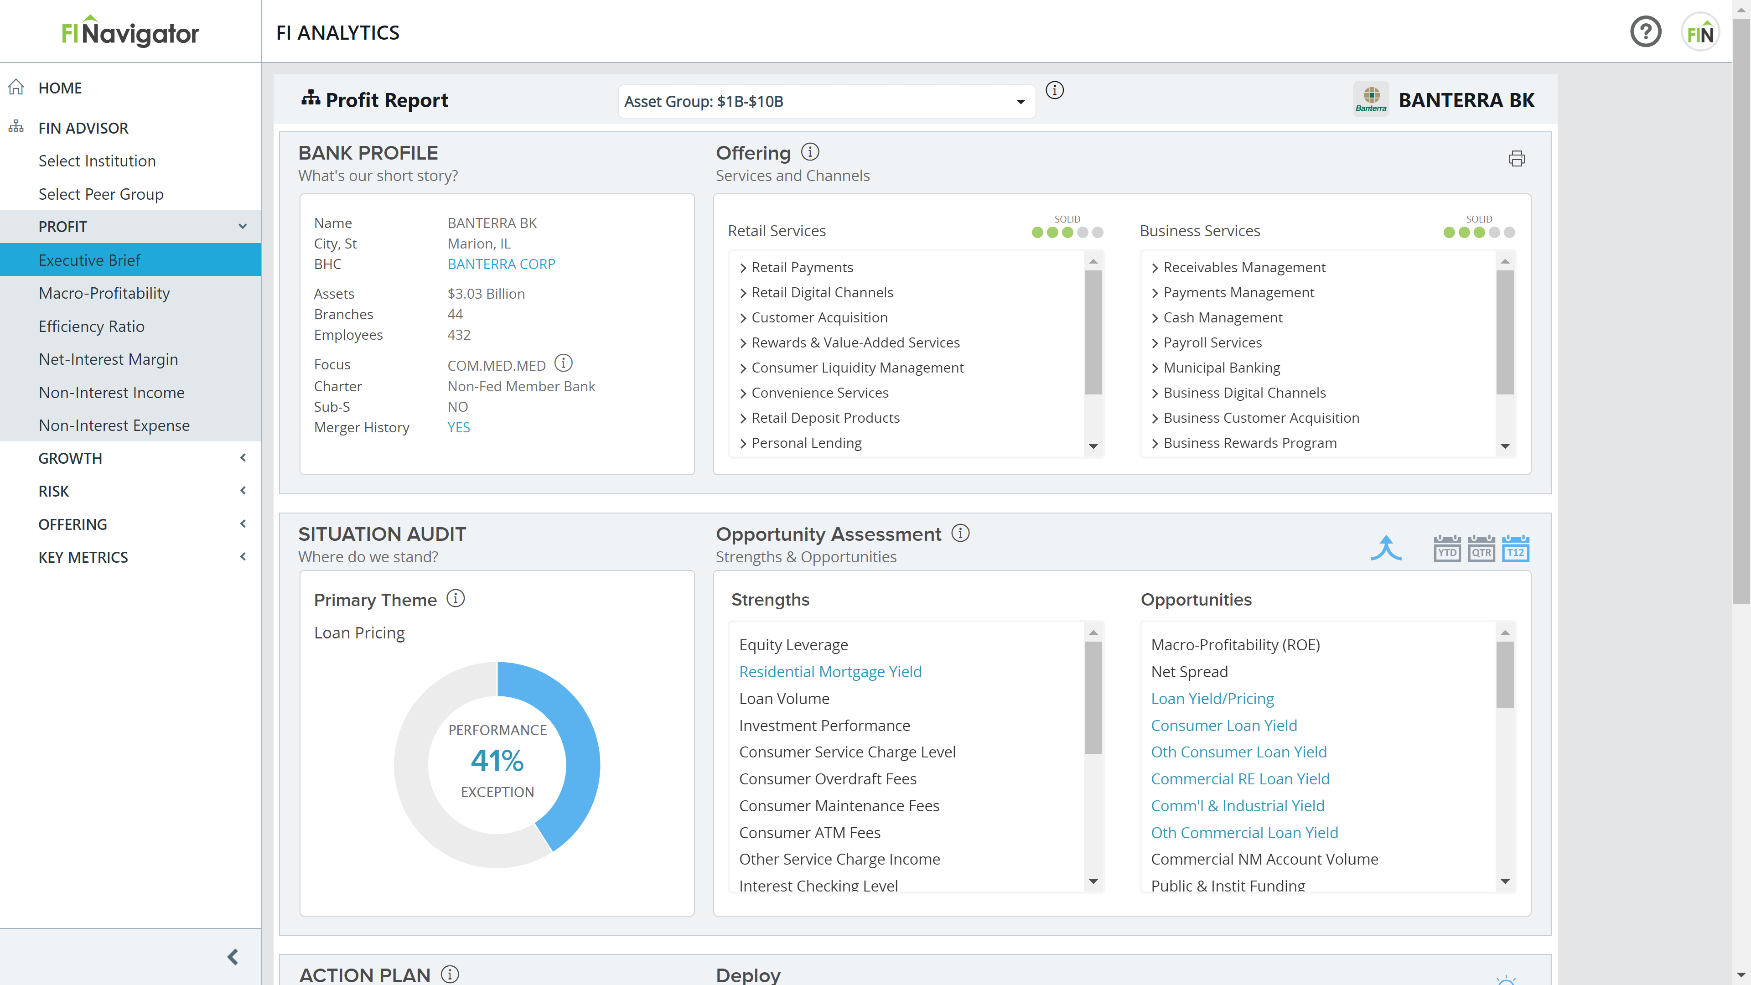Screen dimensions: 1751x985
Task: Open Efficiency Ratio page
Action: tap(91, 327)
